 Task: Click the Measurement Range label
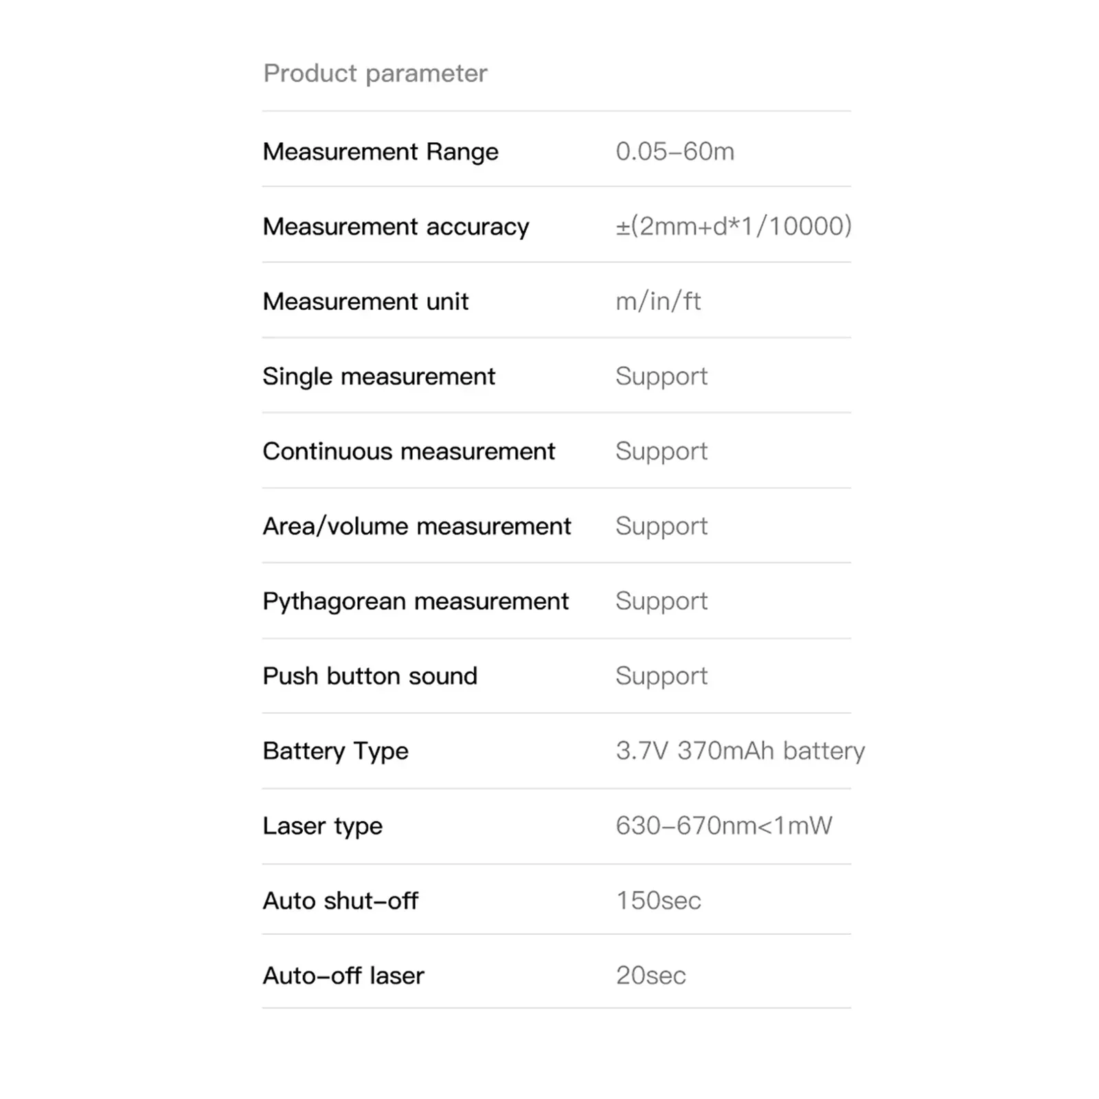click(381, 152)
